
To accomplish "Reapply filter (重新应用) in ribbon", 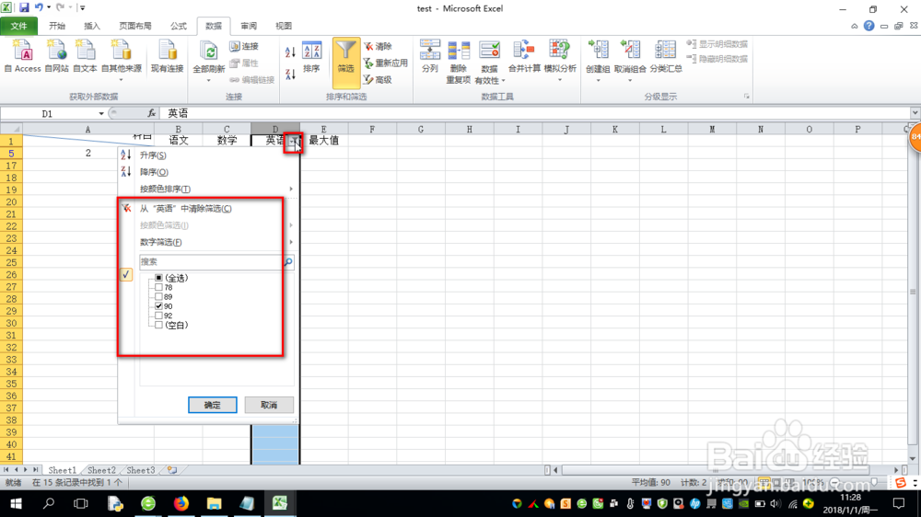I will tap(385, 63).
